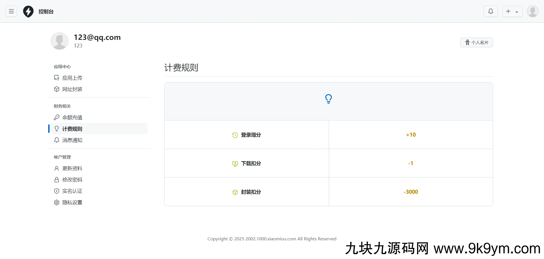
Task: Open 消息通知 in sidebar
Action: (x=72, y=140)
